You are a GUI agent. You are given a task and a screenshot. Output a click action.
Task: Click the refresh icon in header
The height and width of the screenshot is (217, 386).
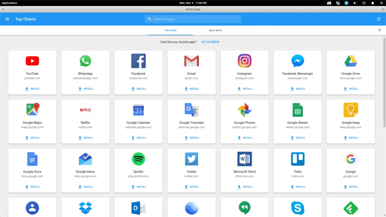[x=379, y=19]
